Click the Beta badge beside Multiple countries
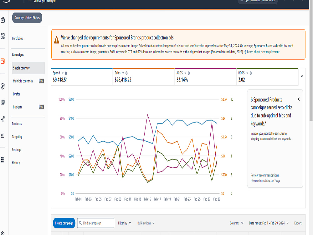Viewport: 313px width, 235px height. [x=41, y=81]
